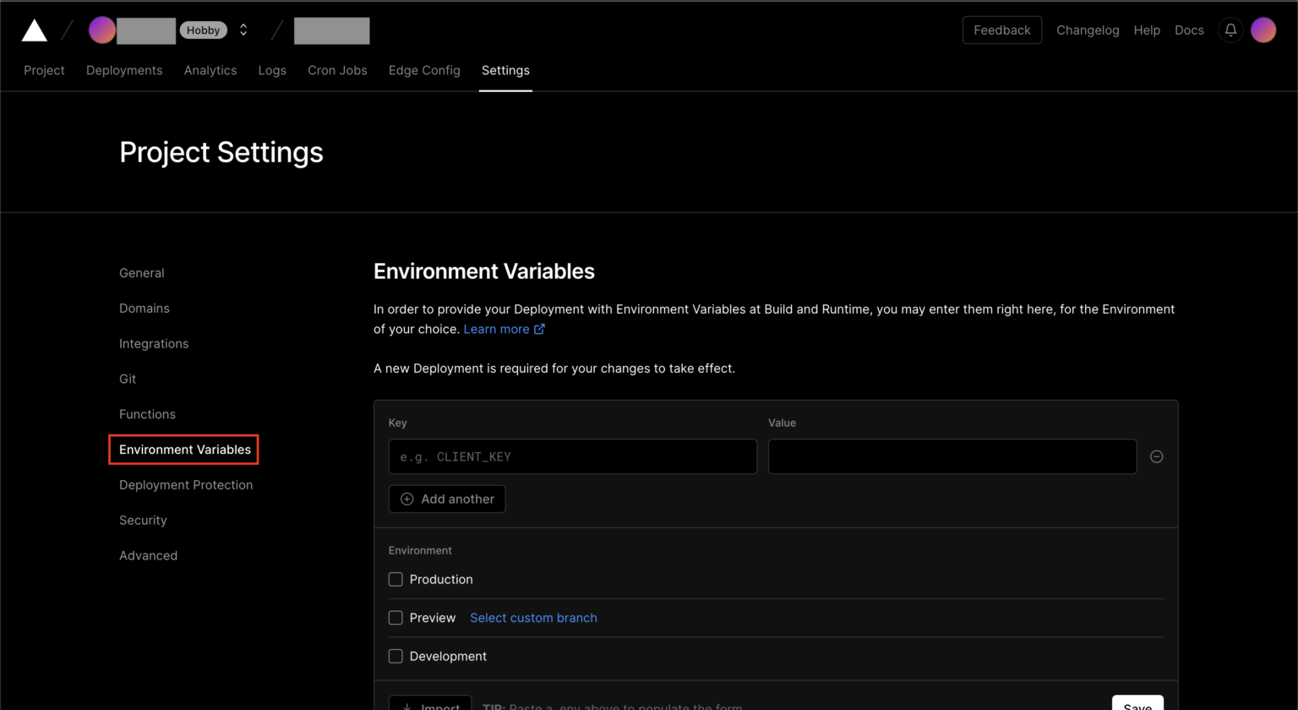Image resolution: width=1298 pixels, height=710 pixels.
Task: Open your account avatar menu
Action: coord(1264,30)
